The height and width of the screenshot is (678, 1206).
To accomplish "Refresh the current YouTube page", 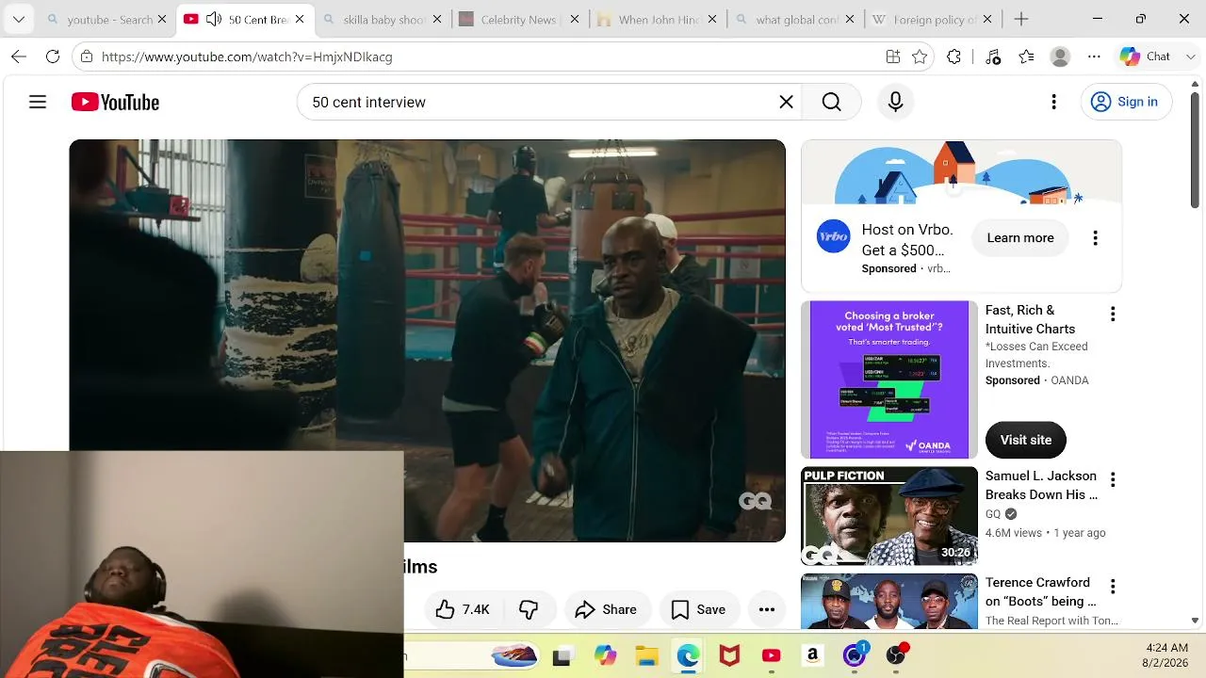I will click(x=53, y=56).
